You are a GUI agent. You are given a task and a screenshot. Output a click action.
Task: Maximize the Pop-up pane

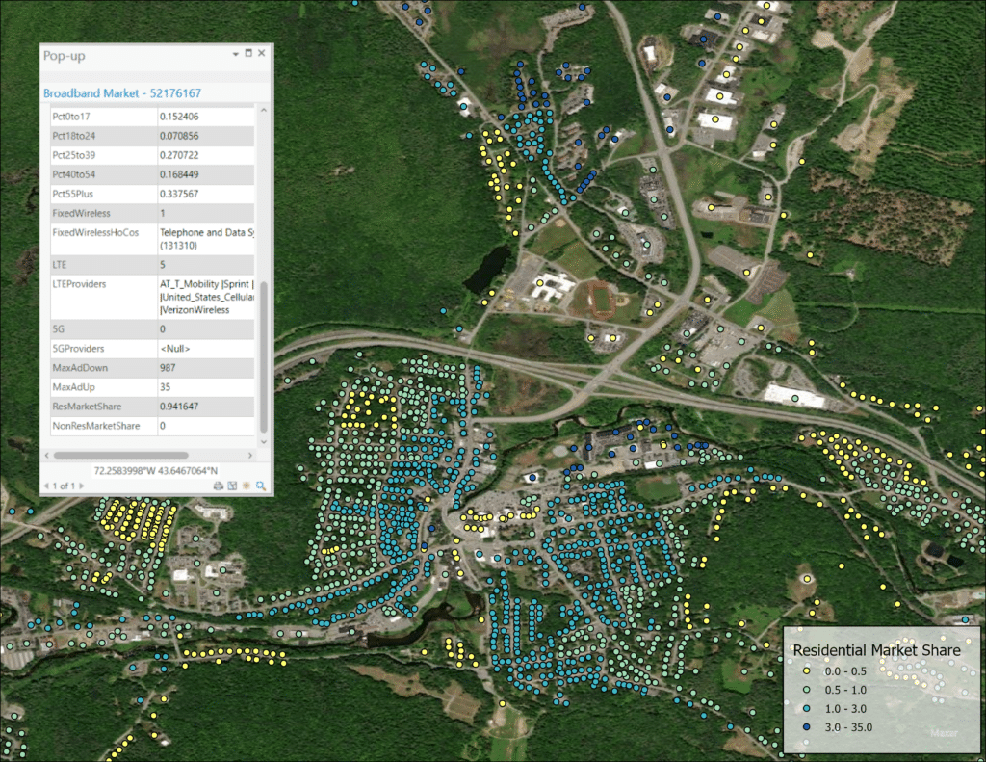248,54
